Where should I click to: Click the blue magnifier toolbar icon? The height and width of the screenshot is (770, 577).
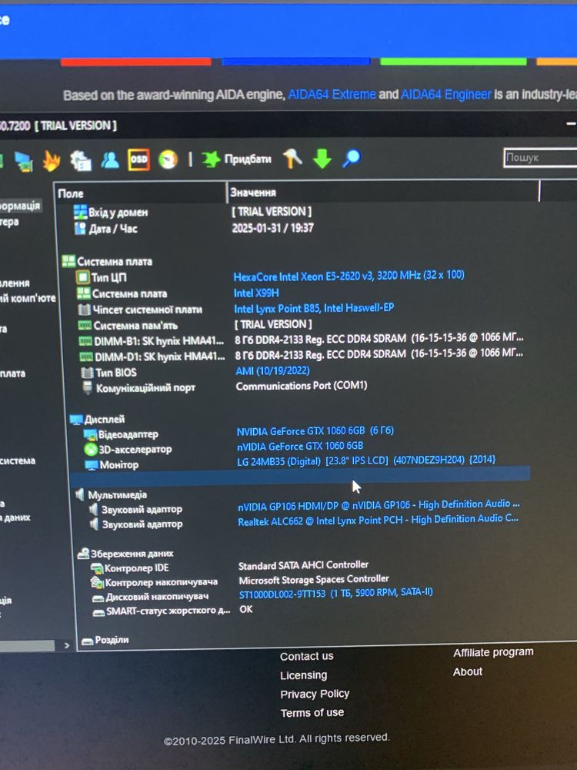coord(352,158)
